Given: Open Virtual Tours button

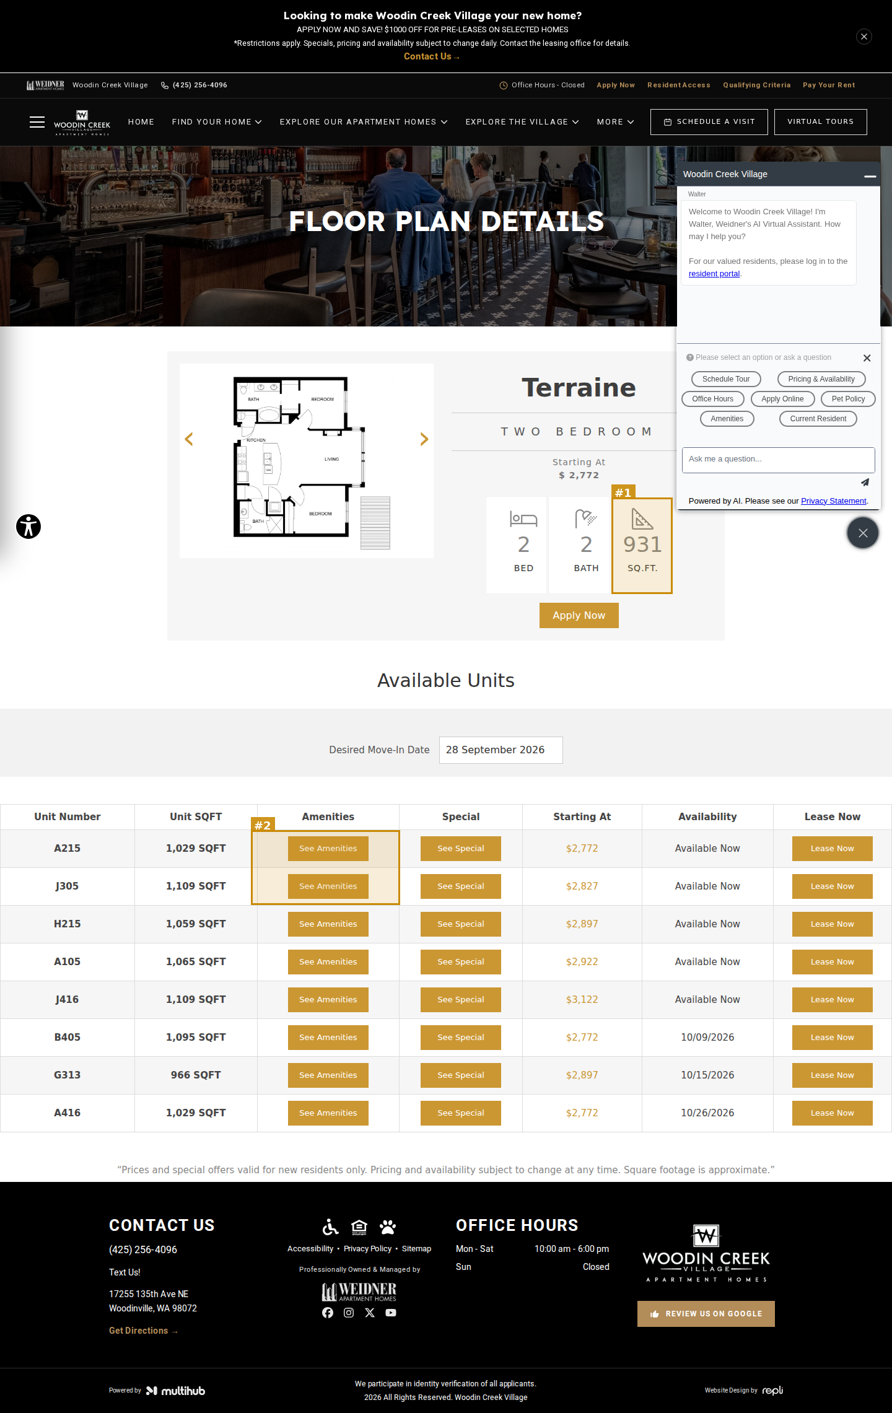Looking at the screenshot, I should click(x=821, y=122).
